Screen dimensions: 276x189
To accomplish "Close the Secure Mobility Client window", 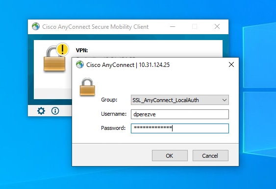I will 217,26.
